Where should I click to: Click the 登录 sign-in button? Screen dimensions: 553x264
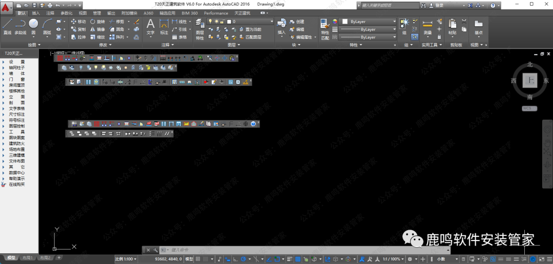click(439, 5)
